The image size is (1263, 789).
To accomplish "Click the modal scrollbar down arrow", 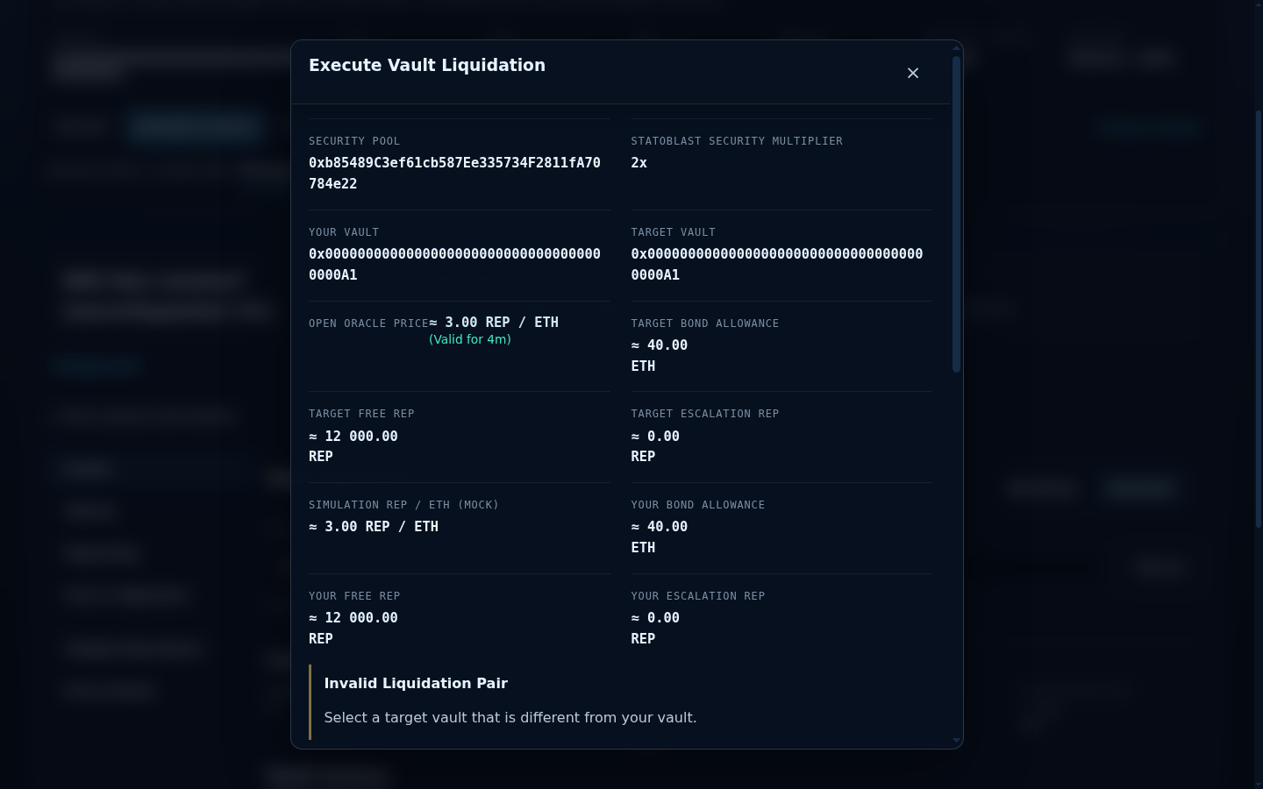I will tap(956, 741).
